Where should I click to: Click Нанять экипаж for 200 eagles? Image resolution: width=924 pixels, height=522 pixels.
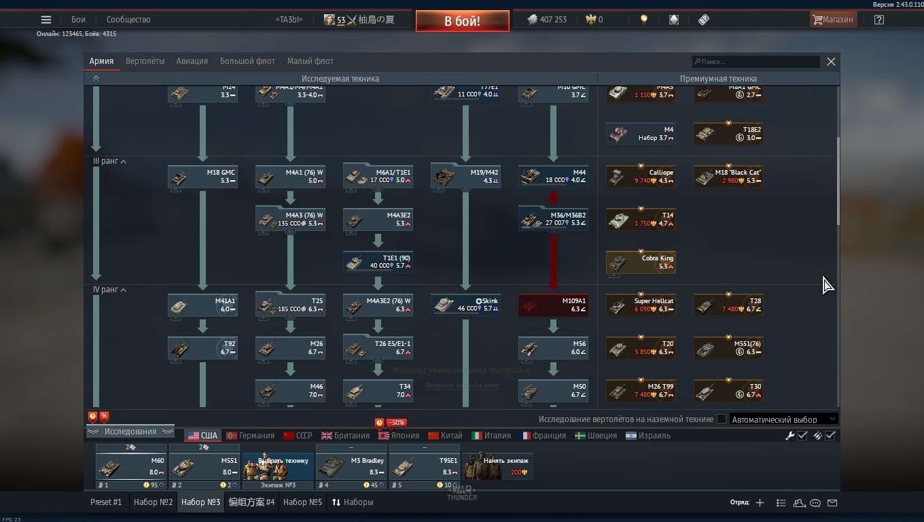[x=498, y=466]
